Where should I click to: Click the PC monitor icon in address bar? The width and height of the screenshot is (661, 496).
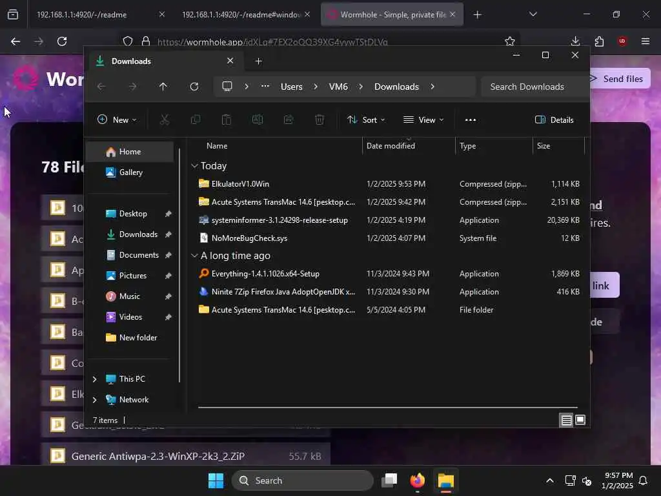tap(227, 87)
